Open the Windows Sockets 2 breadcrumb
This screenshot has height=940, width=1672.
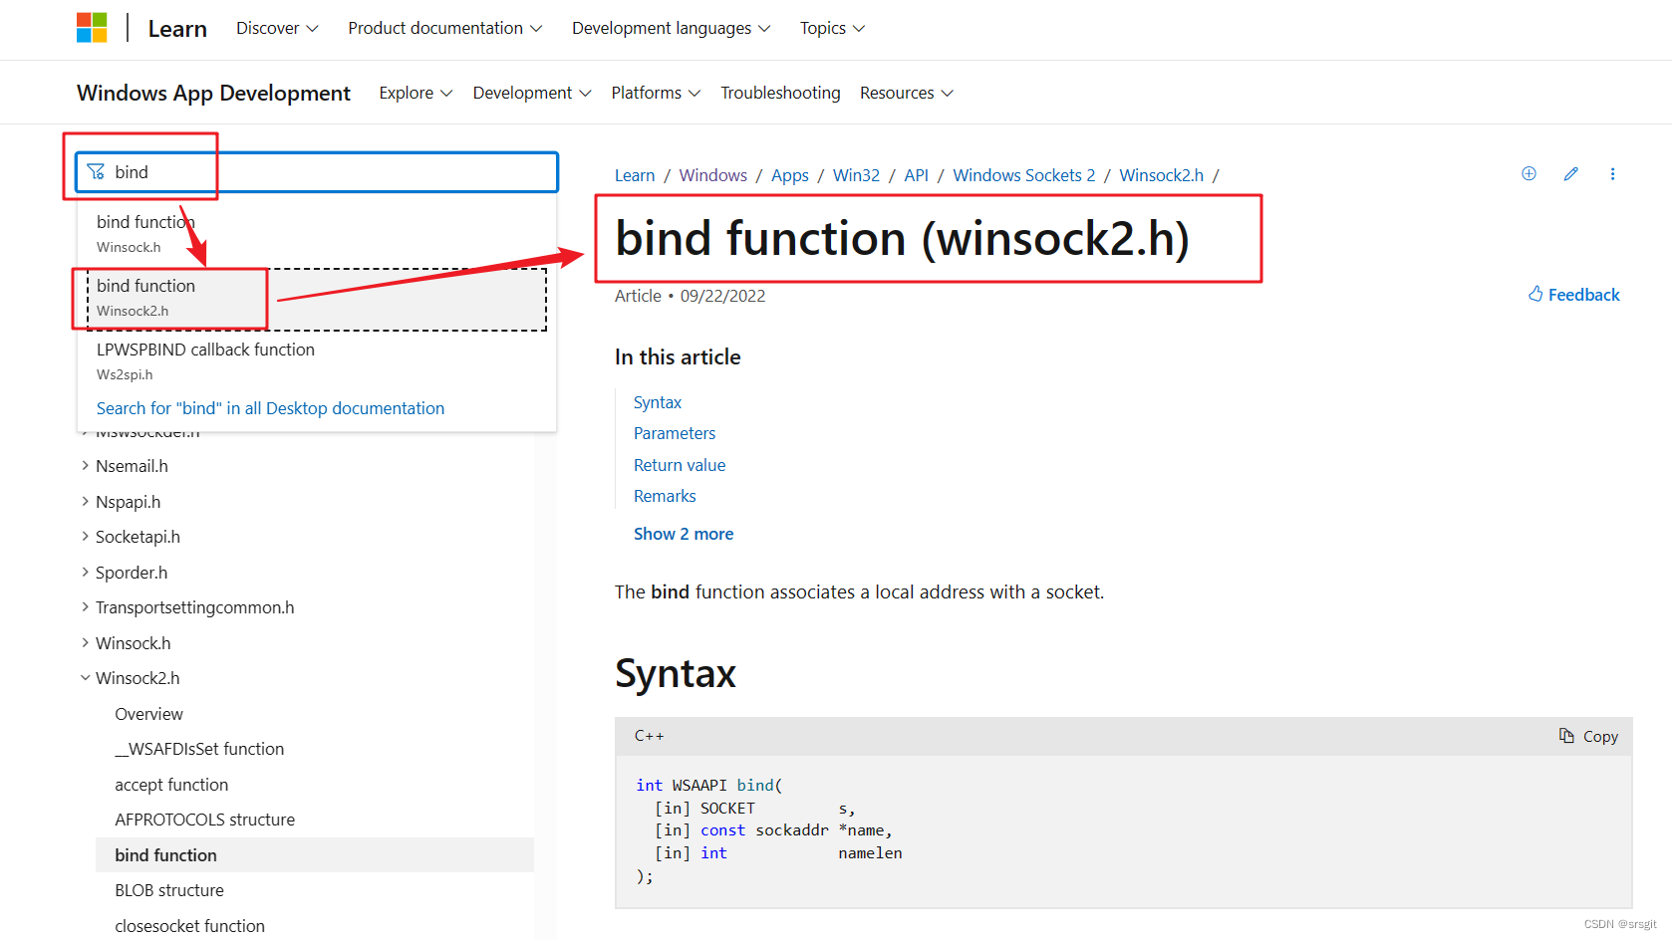[x=1023, y=174]
